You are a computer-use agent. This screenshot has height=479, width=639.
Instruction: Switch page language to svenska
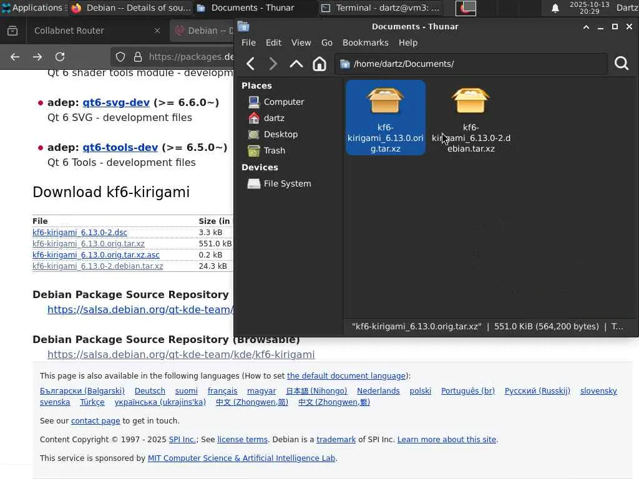pos(55,402)
